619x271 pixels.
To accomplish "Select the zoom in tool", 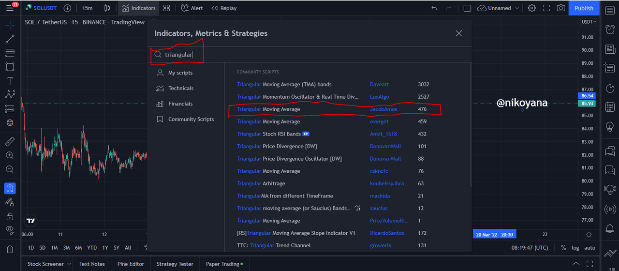I will click(x=10, y=155).
